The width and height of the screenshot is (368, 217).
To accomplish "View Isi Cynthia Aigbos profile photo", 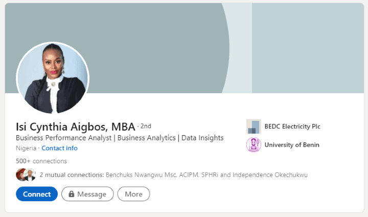I will 53,78.
